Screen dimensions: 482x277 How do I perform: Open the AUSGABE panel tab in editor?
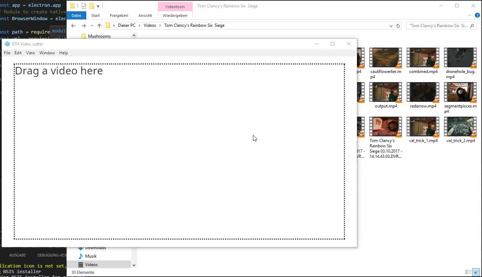(17, 255)
